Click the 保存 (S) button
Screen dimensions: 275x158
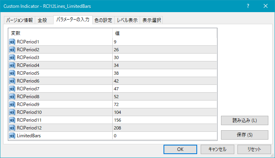coord(244,135)
